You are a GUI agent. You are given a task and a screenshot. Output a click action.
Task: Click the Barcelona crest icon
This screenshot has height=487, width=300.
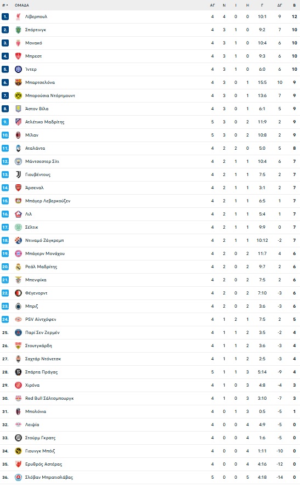[x=18, y=83]
